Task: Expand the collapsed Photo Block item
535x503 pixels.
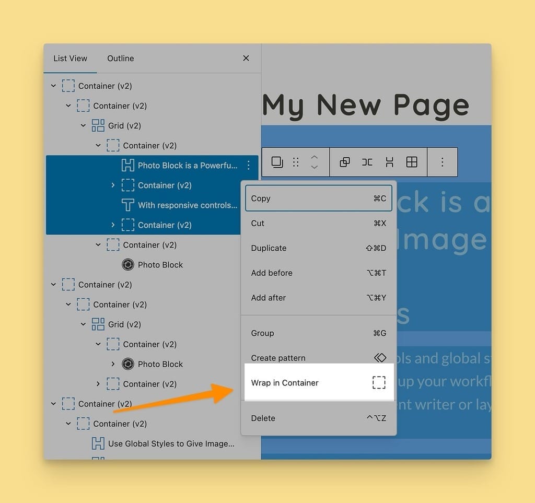Action: click(x=113, y=364)
